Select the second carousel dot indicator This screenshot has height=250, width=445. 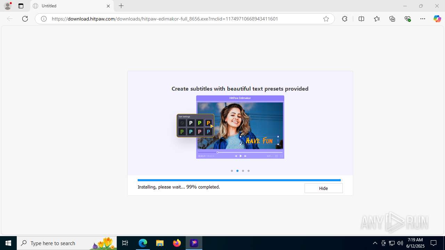pos(237,171)
